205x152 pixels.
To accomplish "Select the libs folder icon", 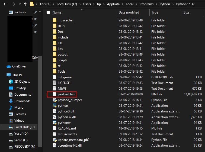I will (55, 49).
